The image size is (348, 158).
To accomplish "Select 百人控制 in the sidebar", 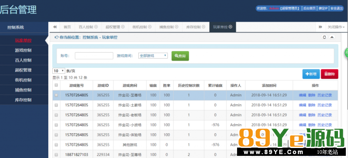I will (23, 60).
